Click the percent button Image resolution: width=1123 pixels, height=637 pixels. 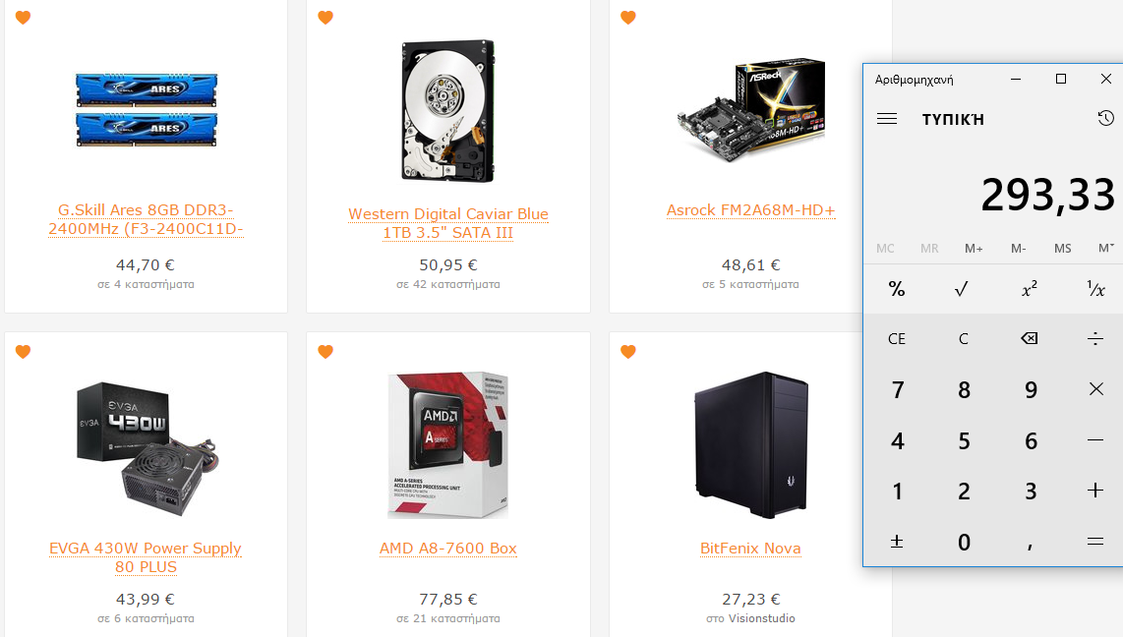point(896,288)
